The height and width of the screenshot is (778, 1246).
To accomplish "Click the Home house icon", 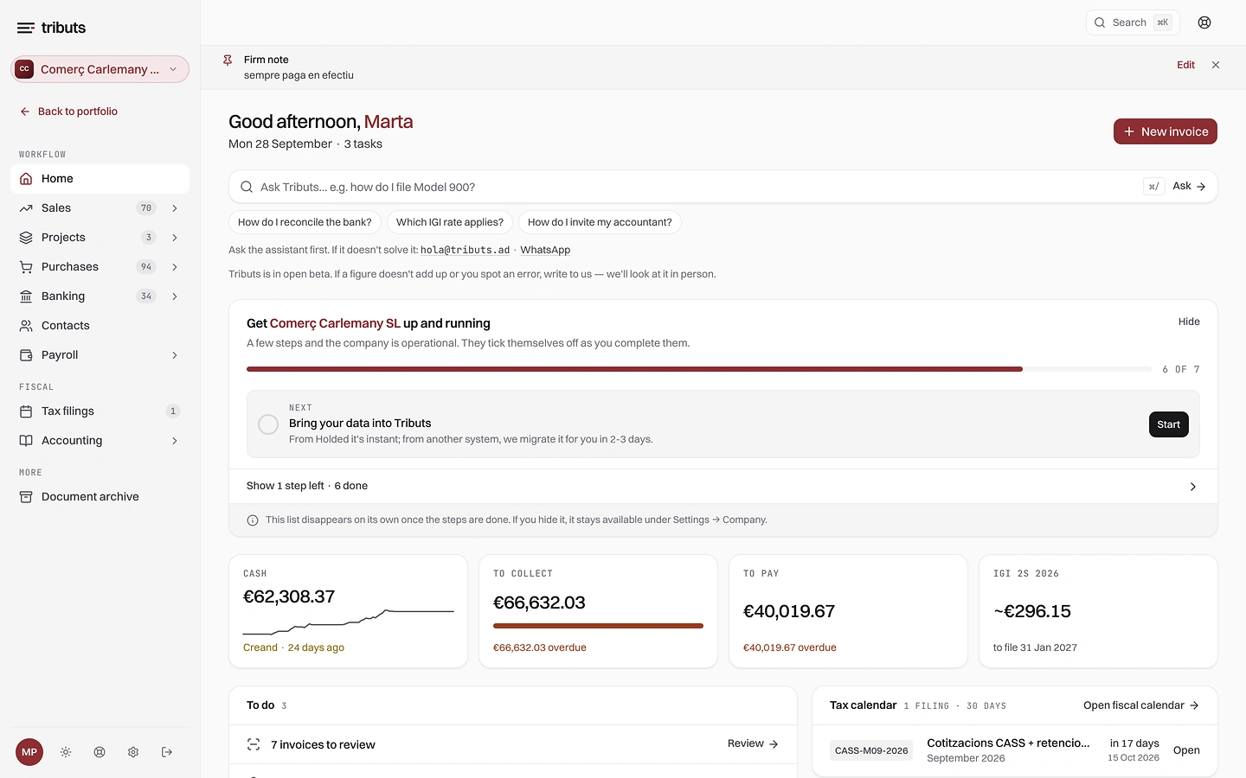I will (26, 179).
